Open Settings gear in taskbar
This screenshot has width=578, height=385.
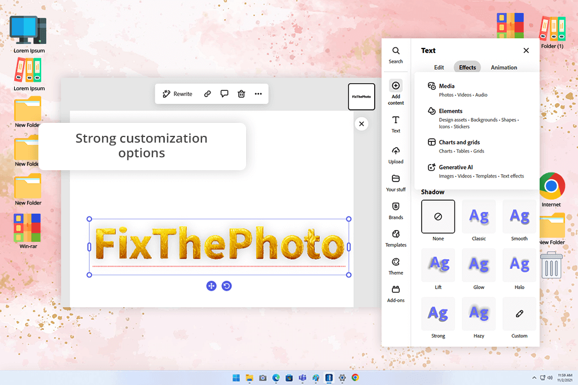pyautogui.click(x=342, y=378)
